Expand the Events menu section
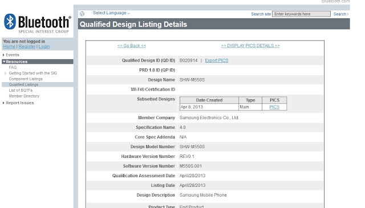The height and width of the screenshot is (208, 365). click(x=13, y=55)
